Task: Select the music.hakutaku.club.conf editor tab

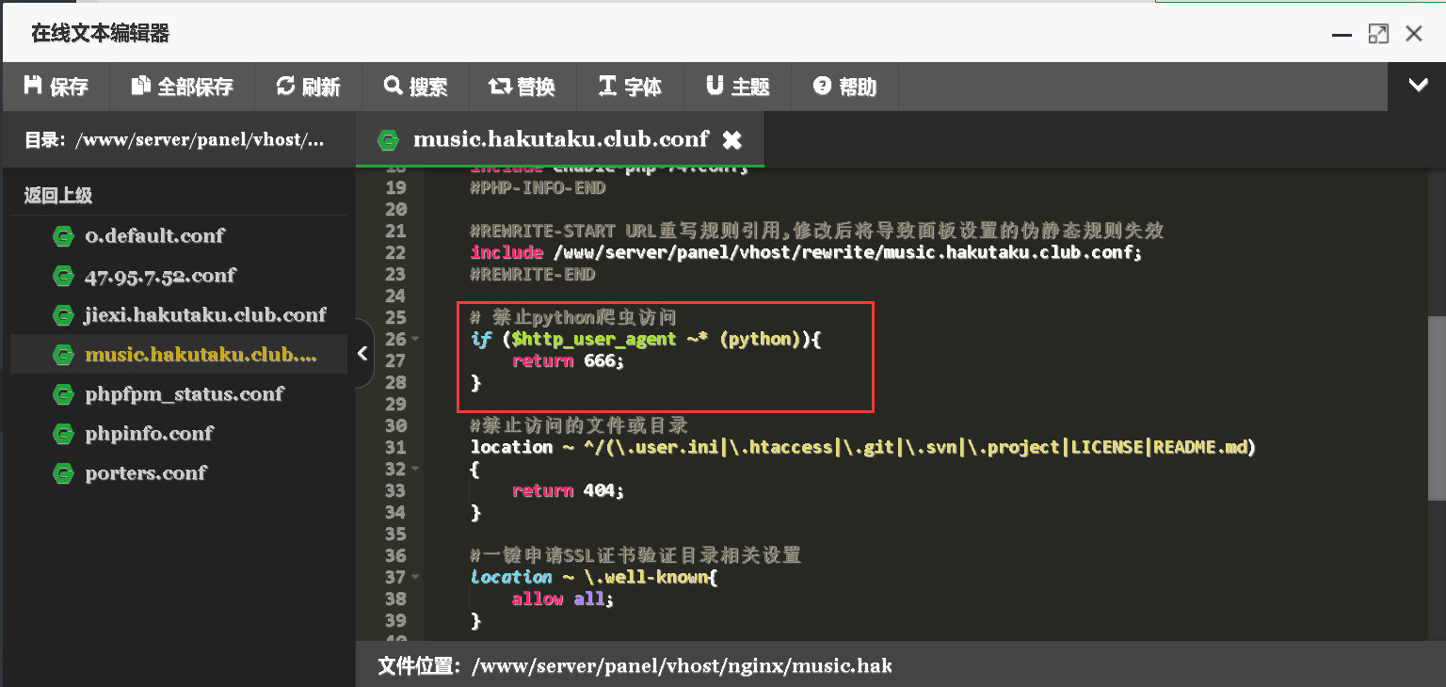Action: [560, 139]
